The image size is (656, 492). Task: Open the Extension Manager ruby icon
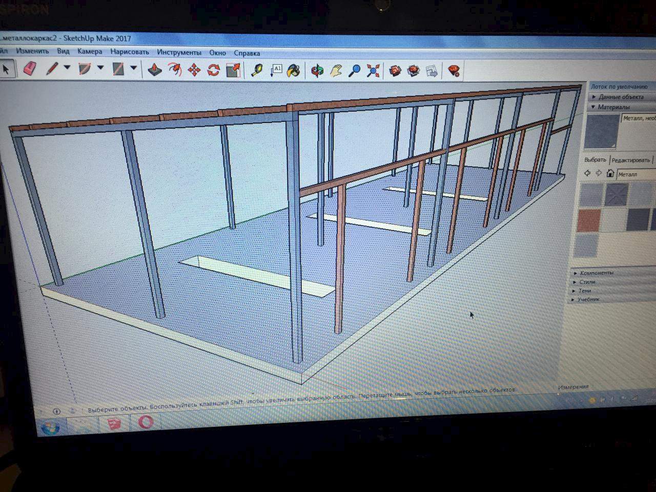[454, 70]
